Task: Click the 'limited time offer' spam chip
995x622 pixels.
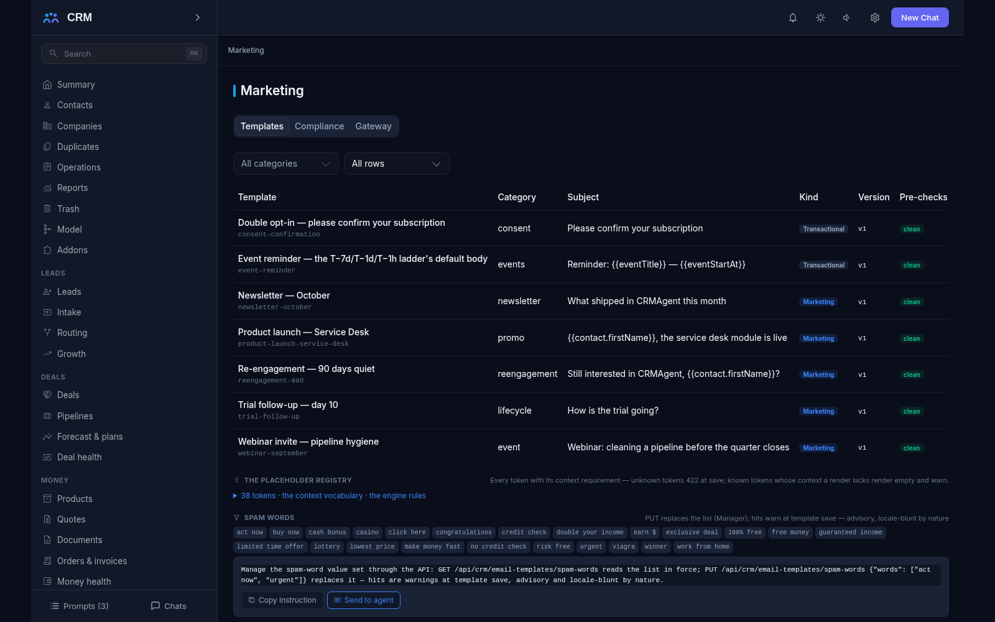Action: tap(271, 547)
